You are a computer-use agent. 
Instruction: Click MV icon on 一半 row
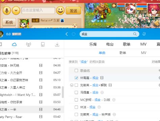coord(41,109)
